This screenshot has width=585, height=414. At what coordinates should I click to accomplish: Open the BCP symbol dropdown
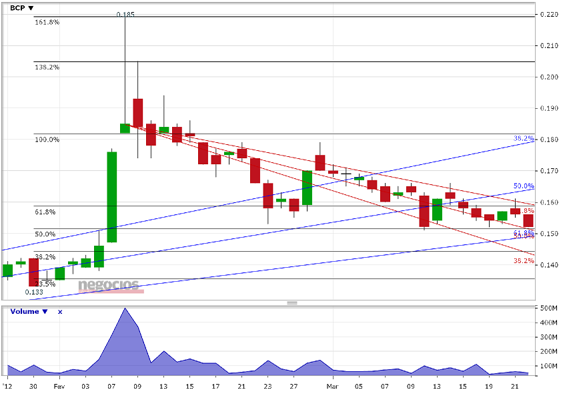(x=21, y=8)
